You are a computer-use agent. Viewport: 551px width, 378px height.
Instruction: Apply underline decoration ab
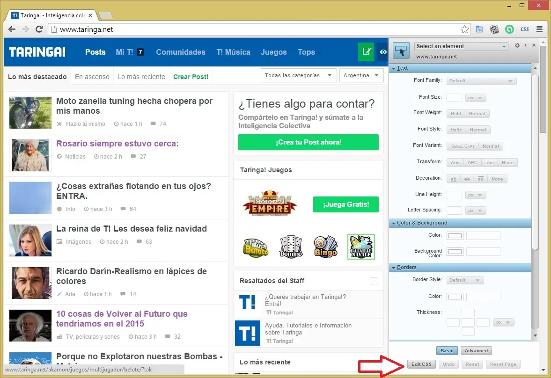tap(454, 179)
